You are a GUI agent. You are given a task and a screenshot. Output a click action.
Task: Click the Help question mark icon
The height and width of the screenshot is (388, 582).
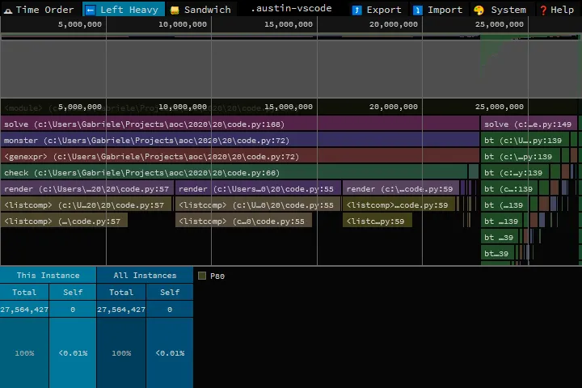(543, 10)
